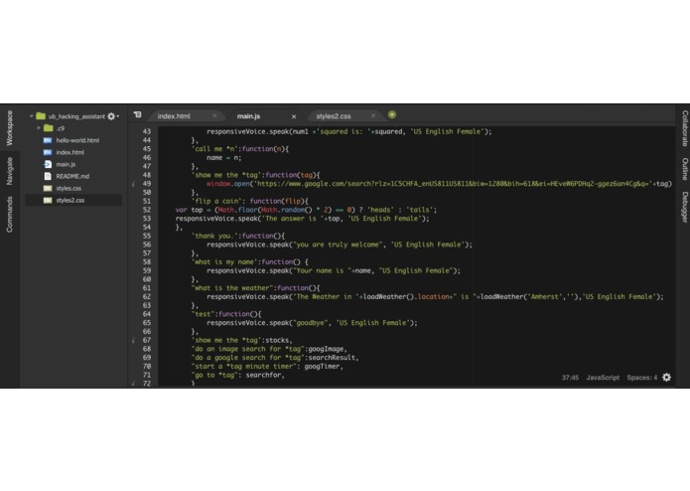Click the README.md file icon

[x=48, y=176]
